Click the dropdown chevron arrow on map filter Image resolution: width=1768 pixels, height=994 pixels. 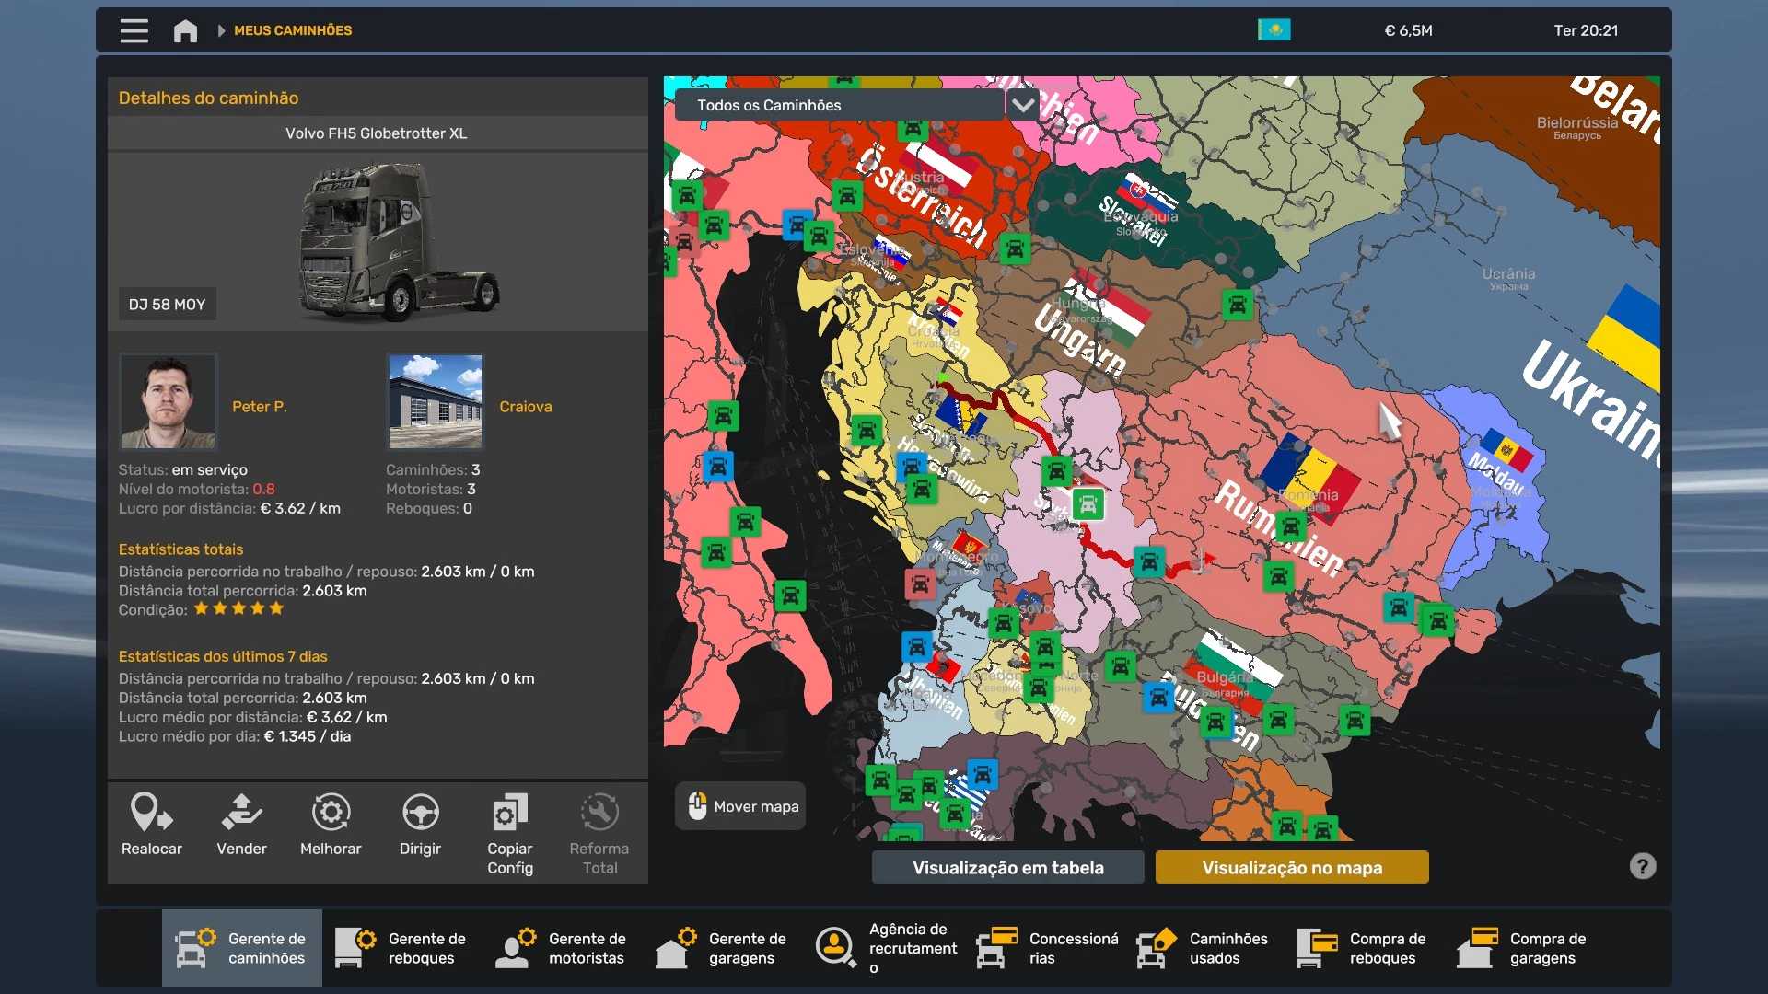pyautogui.click(x=1022, y=105)
